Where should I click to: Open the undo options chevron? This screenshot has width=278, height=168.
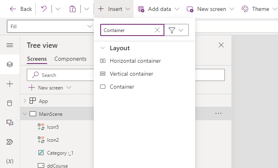pos(58,9)
